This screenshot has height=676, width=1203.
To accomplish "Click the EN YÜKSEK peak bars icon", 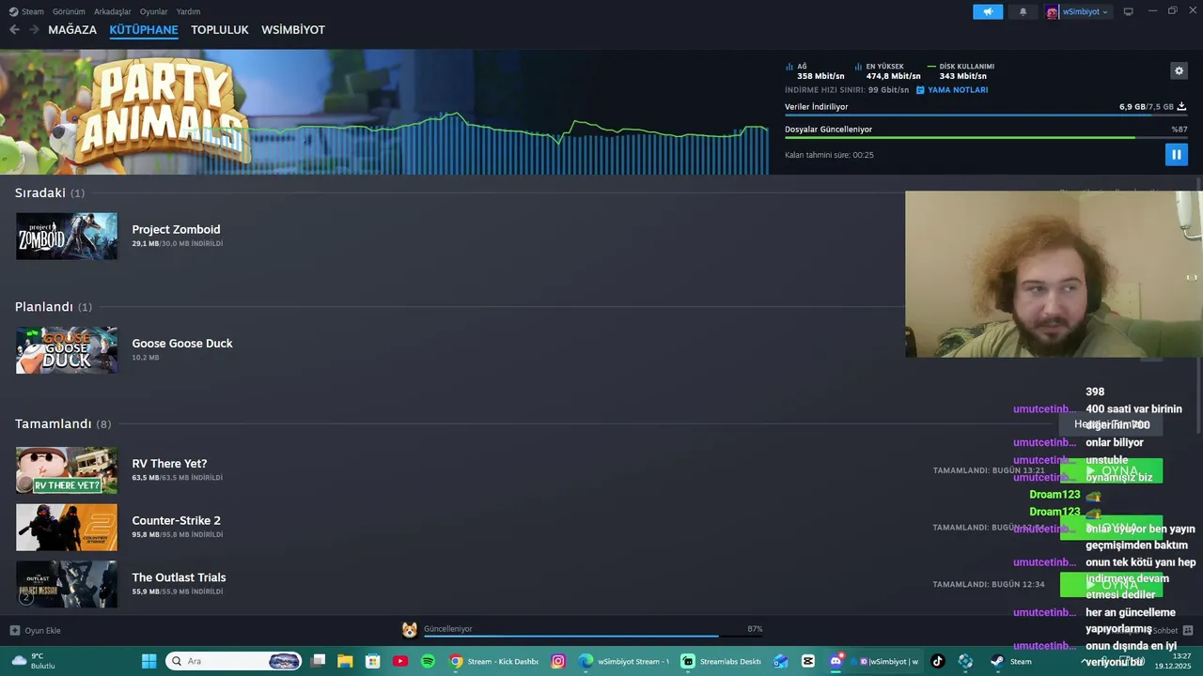I will pos(858,67).
